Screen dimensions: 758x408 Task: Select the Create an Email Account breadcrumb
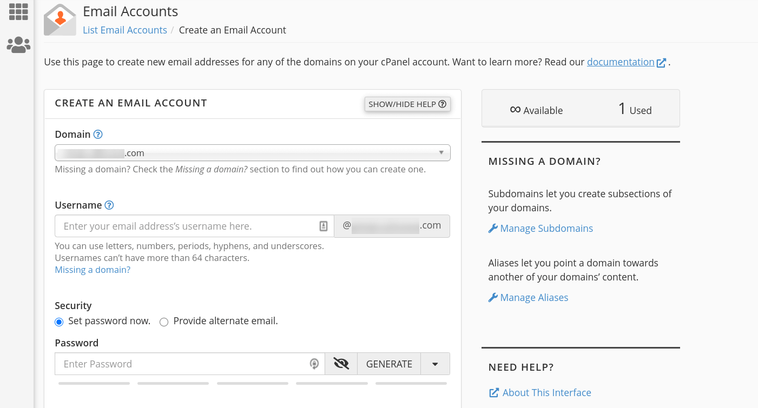[232, 30]
